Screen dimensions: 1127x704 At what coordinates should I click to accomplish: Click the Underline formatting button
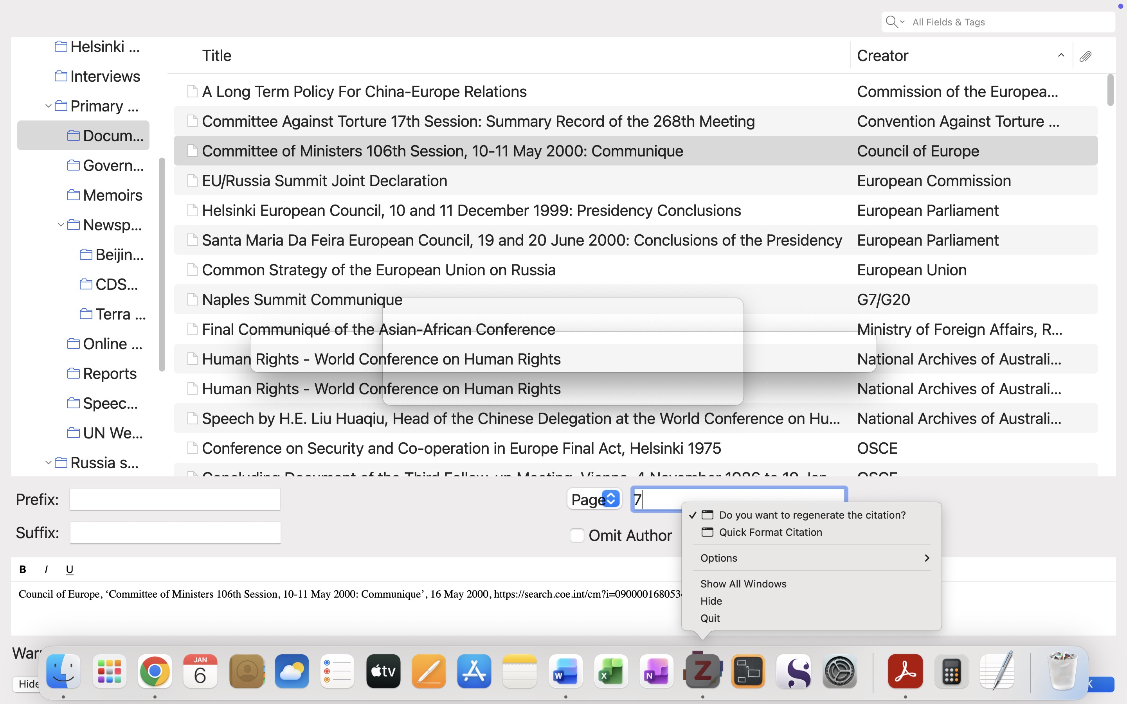(69, 569)
